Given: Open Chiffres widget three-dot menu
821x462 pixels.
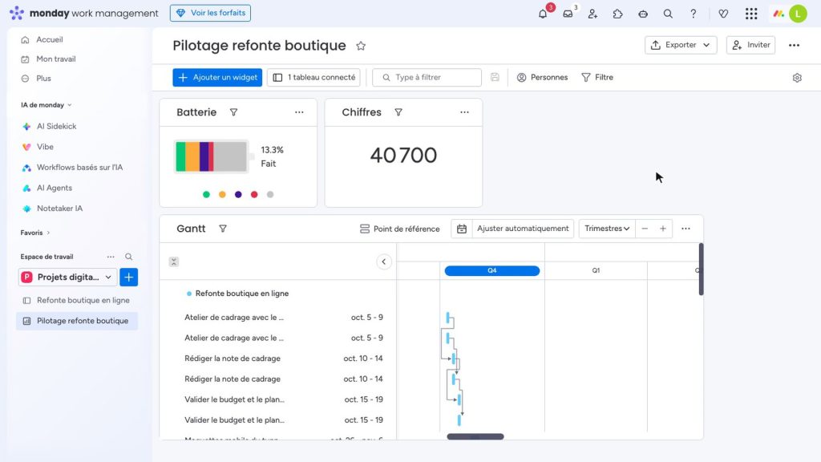Looking at the screenshot, I should (464, 112).
